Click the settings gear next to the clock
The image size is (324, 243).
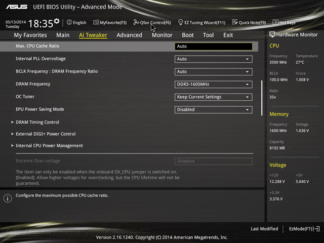click(x=57, y=21)
